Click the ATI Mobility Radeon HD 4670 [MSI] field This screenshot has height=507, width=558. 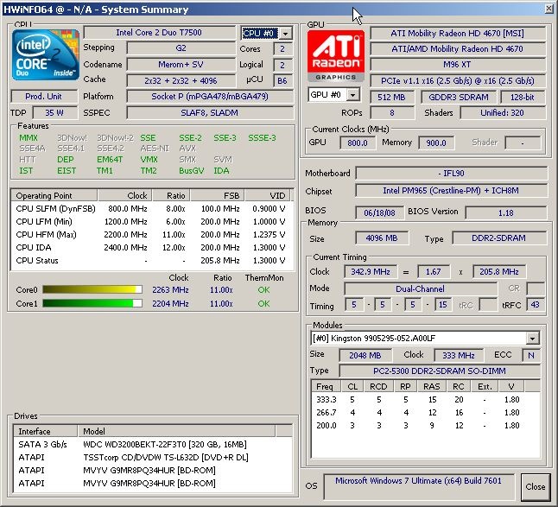[x=458, y=34]
